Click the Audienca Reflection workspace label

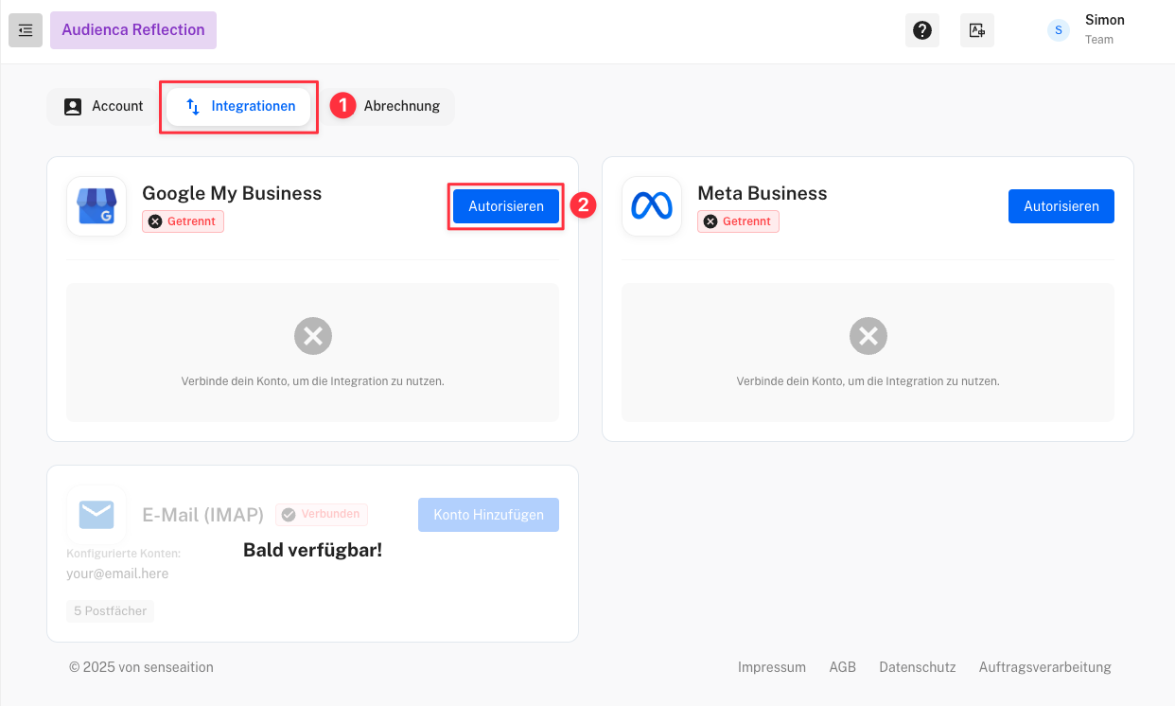[133, 30]
